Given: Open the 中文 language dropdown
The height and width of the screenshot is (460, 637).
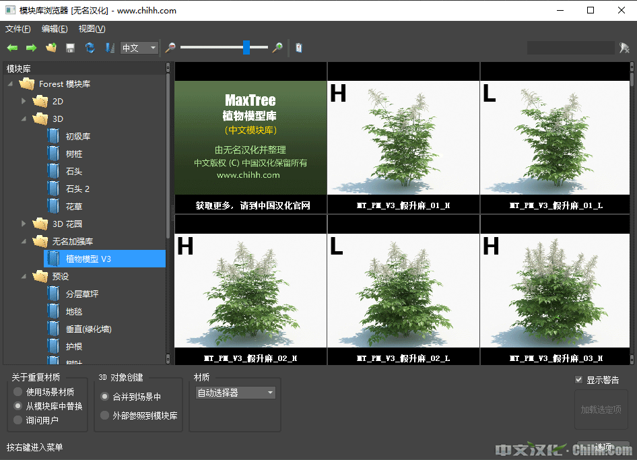Looking at the screenshot, I should tap(139, 48).
